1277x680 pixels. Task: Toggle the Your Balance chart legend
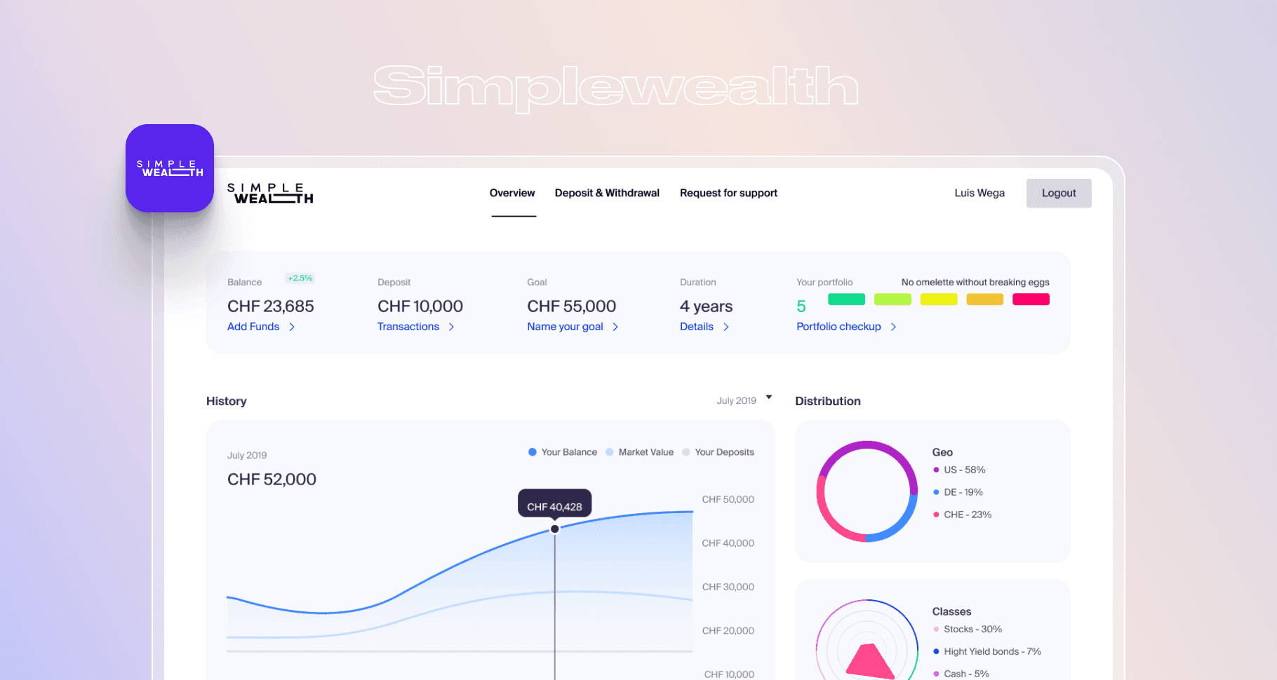tap(563, 452)
